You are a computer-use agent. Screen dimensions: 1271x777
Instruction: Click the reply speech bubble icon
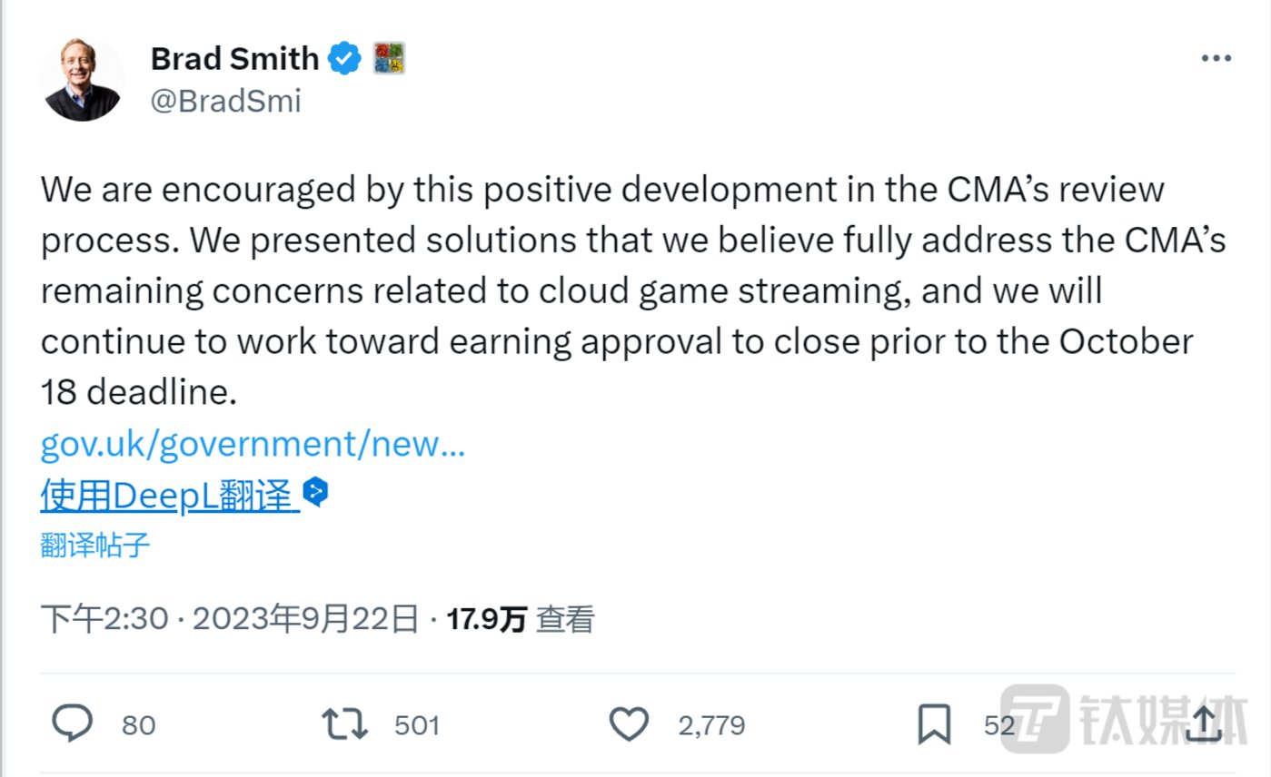pos(72,724)
